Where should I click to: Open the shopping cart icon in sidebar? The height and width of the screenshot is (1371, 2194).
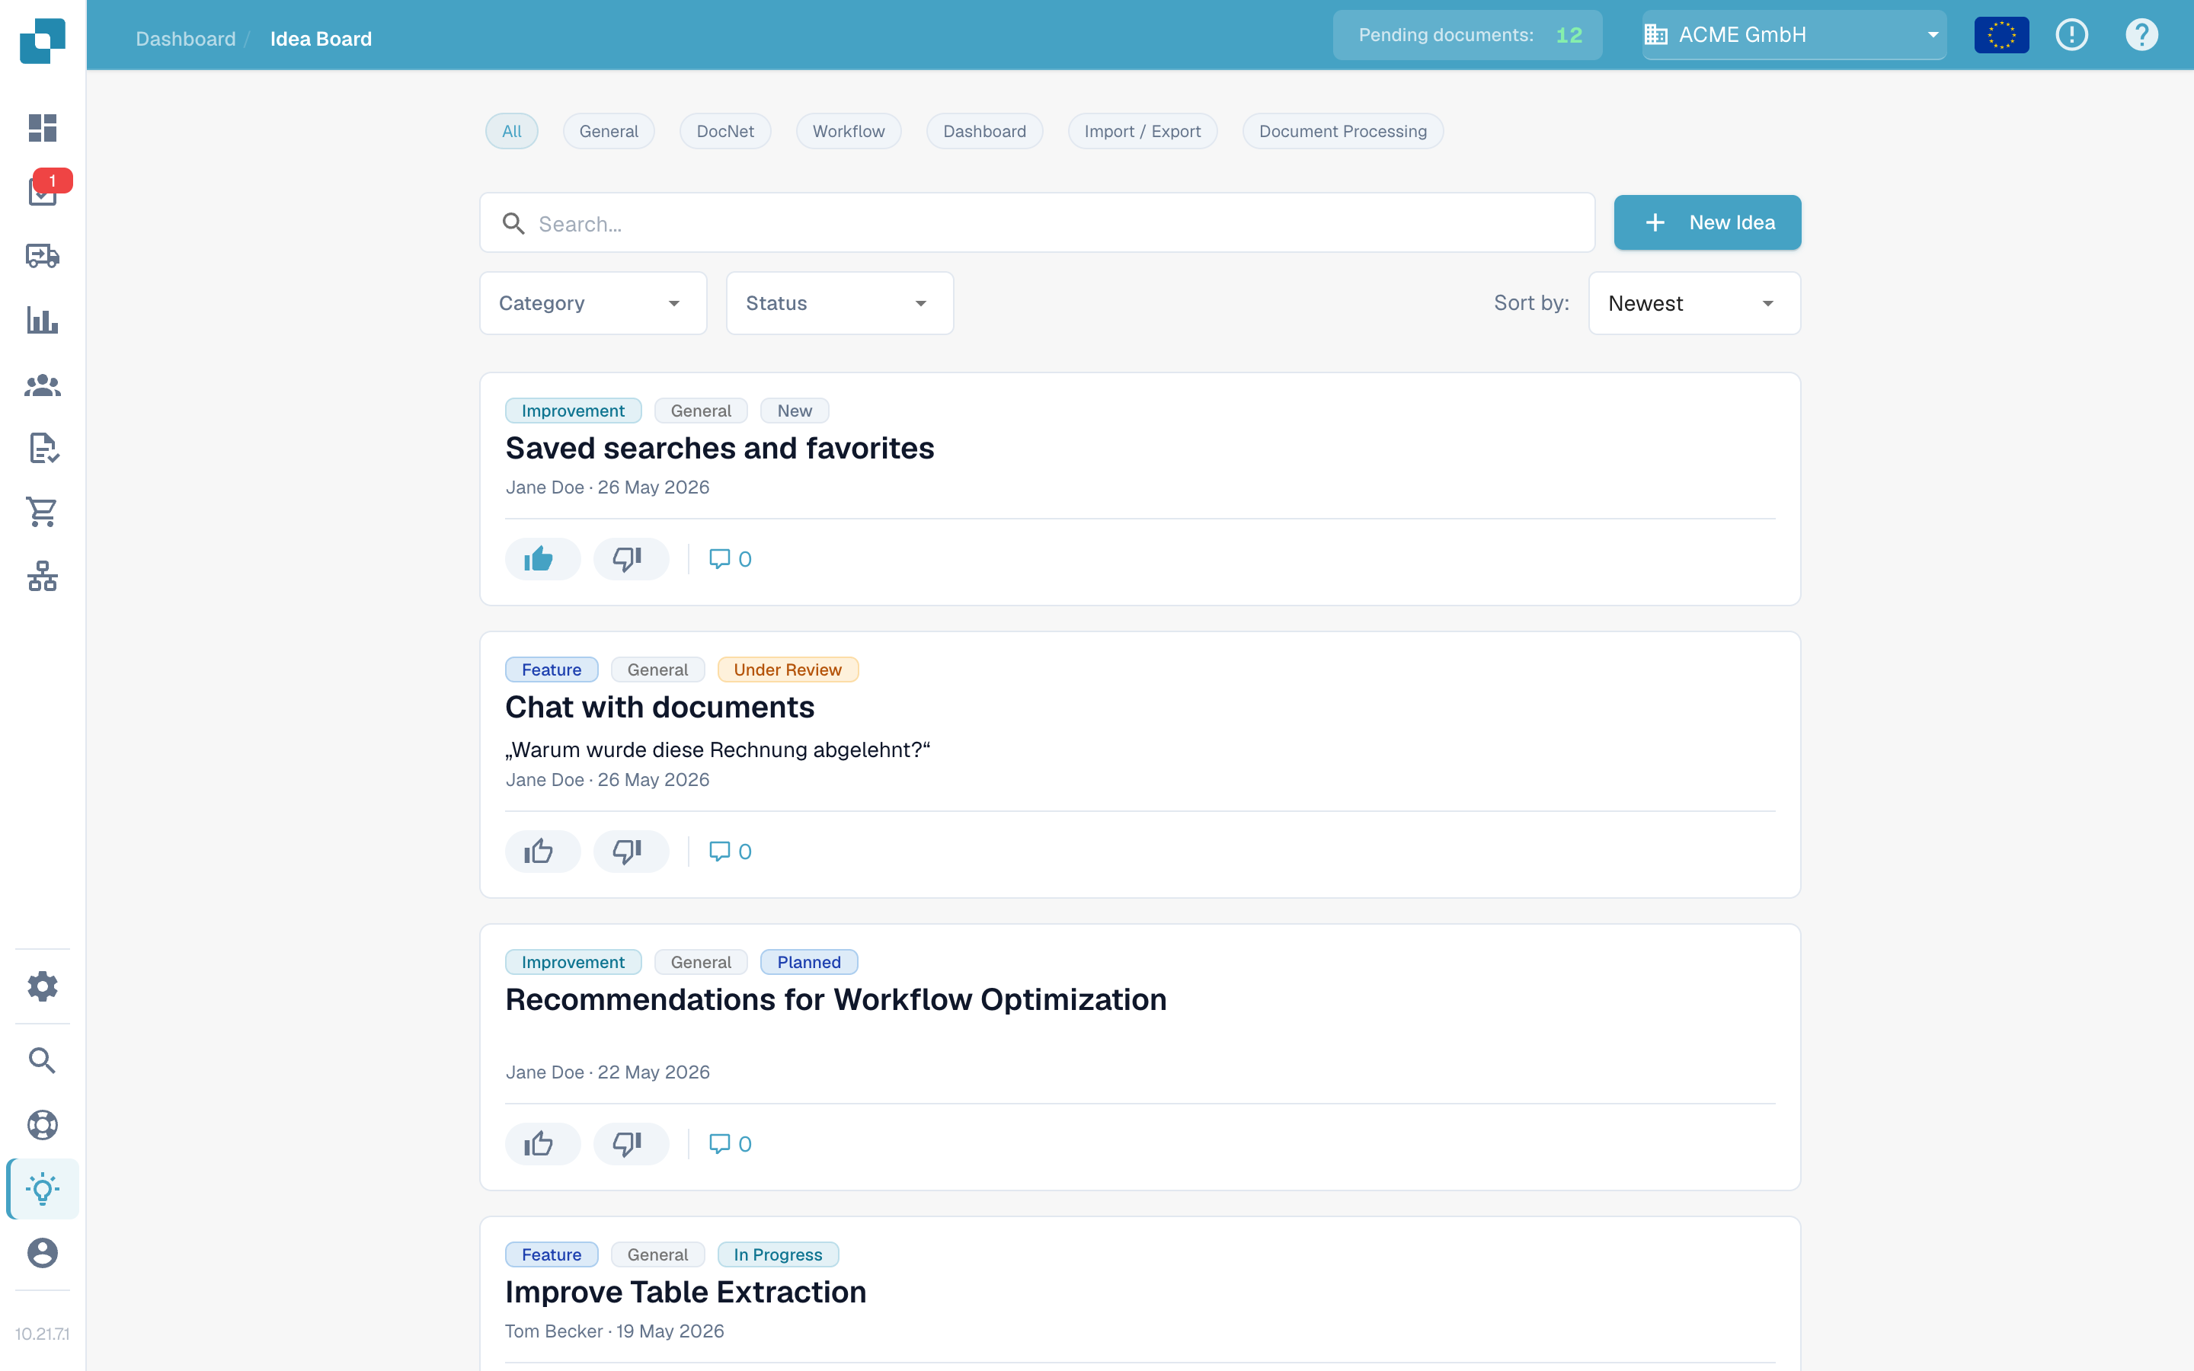[43, 513]
